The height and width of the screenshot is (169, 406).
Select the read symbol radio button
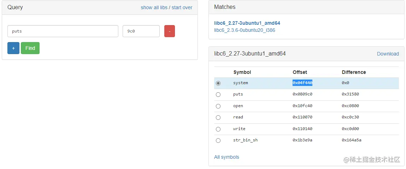pyautogui.click(x=218, y=117)
